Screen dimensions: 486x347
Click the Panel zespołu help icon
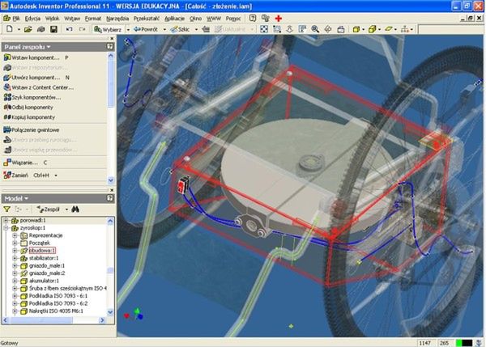coord(109,46)
